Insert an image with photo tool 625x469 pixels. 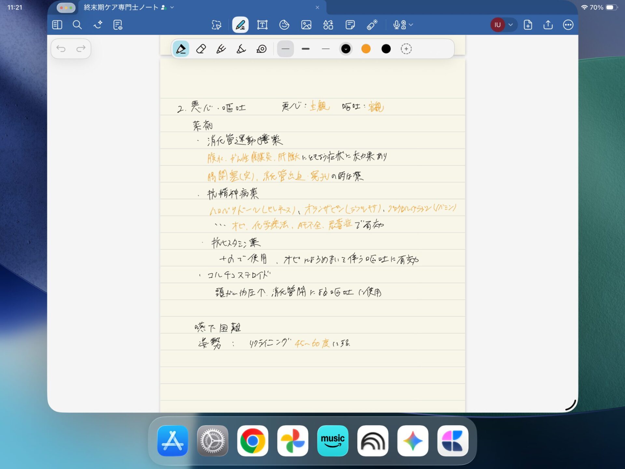pyautogui.click(x=306, y=25)
